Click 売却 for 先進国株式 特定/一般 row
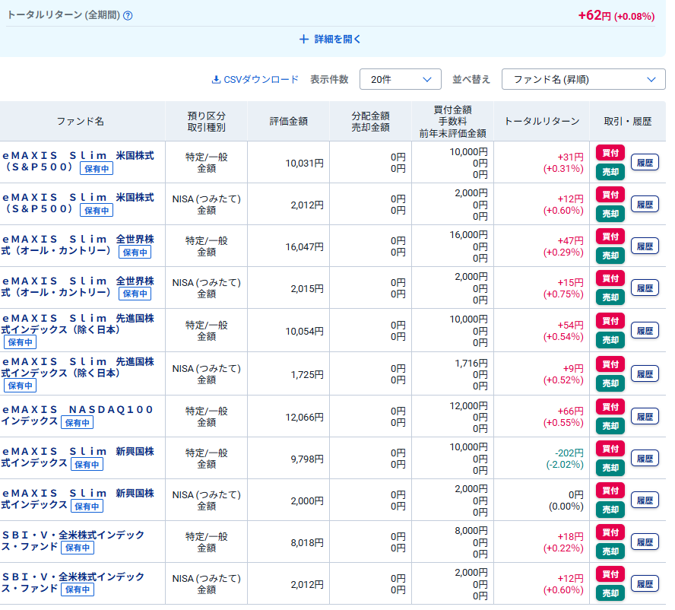675x610 pixels. click(x=610, y=340)
